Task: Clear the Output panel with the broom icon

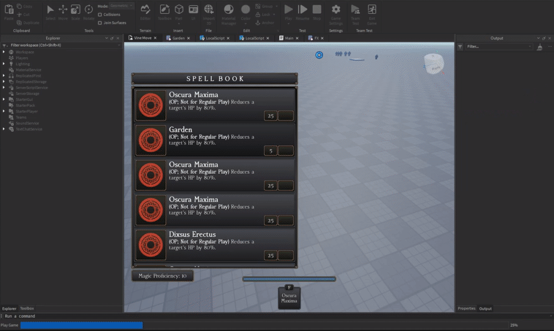Action: click(540, 46)
